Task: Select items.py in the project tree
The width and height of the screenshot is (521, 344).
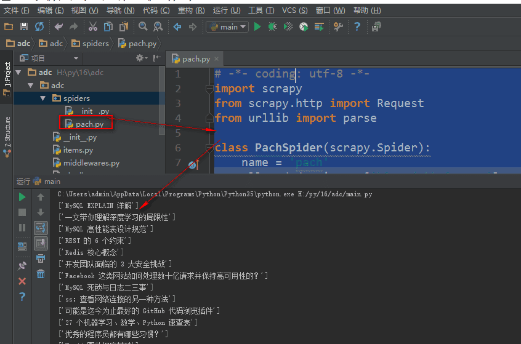Action: coord(73,150)
